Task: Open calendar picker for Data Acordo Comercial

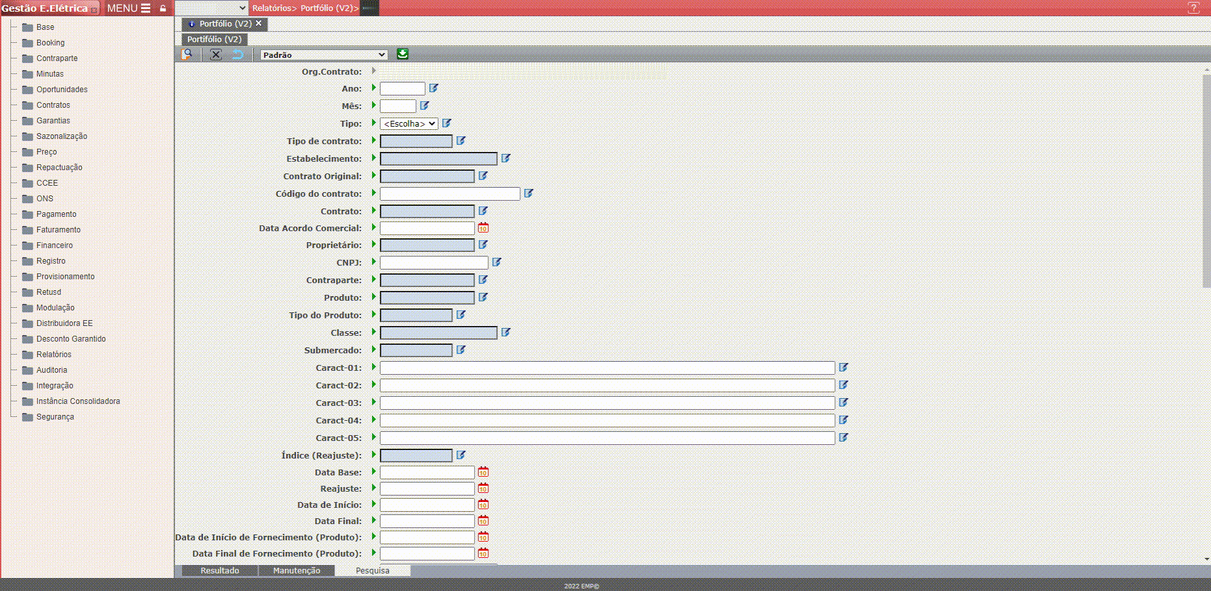Action: [483, 228]
